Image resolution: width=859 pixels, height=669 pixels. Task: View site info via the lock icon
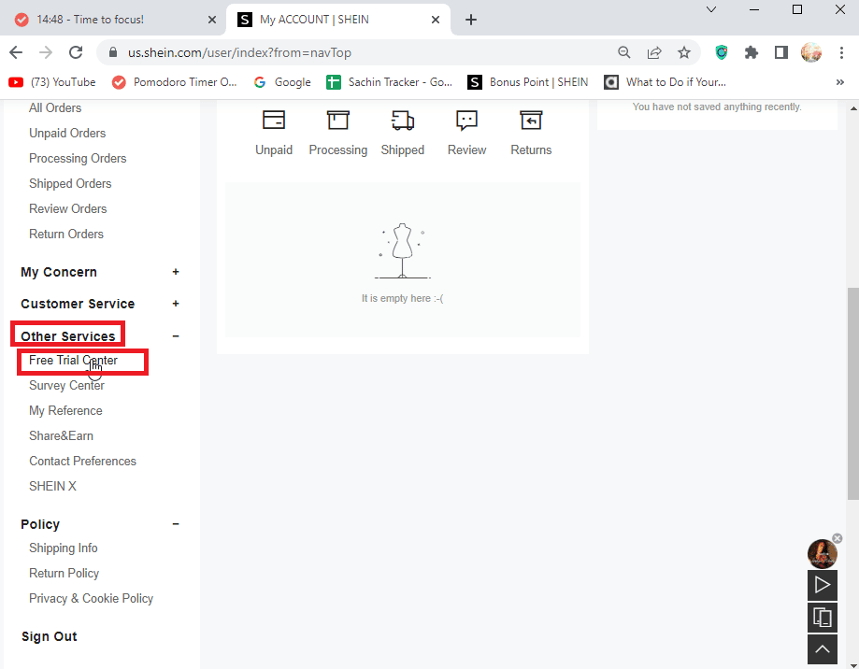tap(113, 52)
